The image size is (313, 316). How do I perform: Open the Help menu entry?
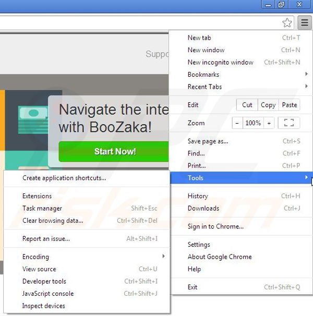pos(240,269)
